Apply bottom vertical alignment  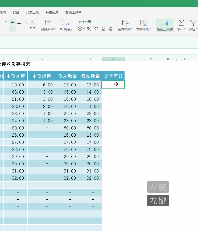[x=19, y=22]
